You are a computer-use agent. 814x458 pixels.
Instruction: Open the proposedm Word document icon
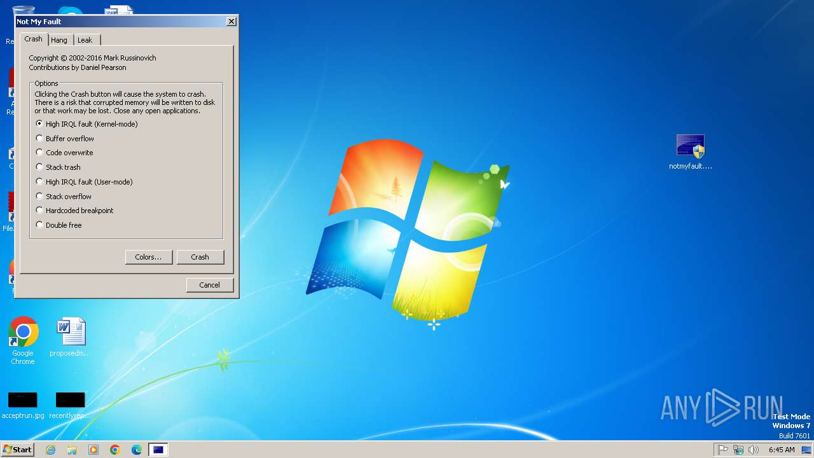[x=70, y=337]
